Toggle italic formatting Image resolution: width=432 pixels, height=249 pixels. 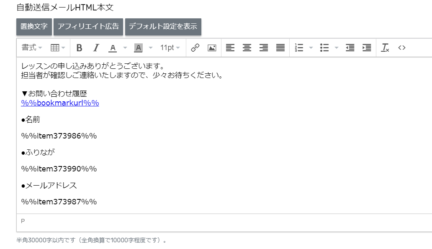point(96,48)
